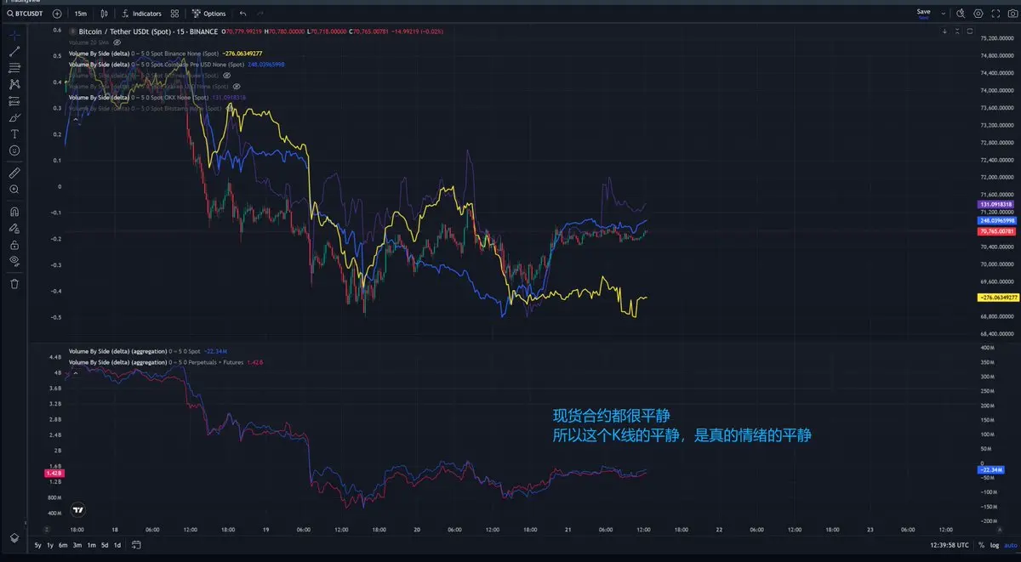Remove drawings with the trash icon

coord(14,283)
